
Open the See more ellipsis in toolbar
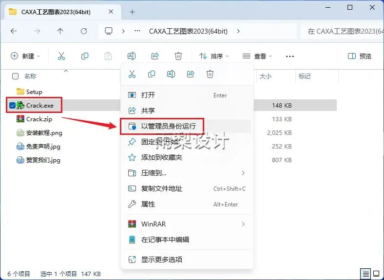point(290,56)
